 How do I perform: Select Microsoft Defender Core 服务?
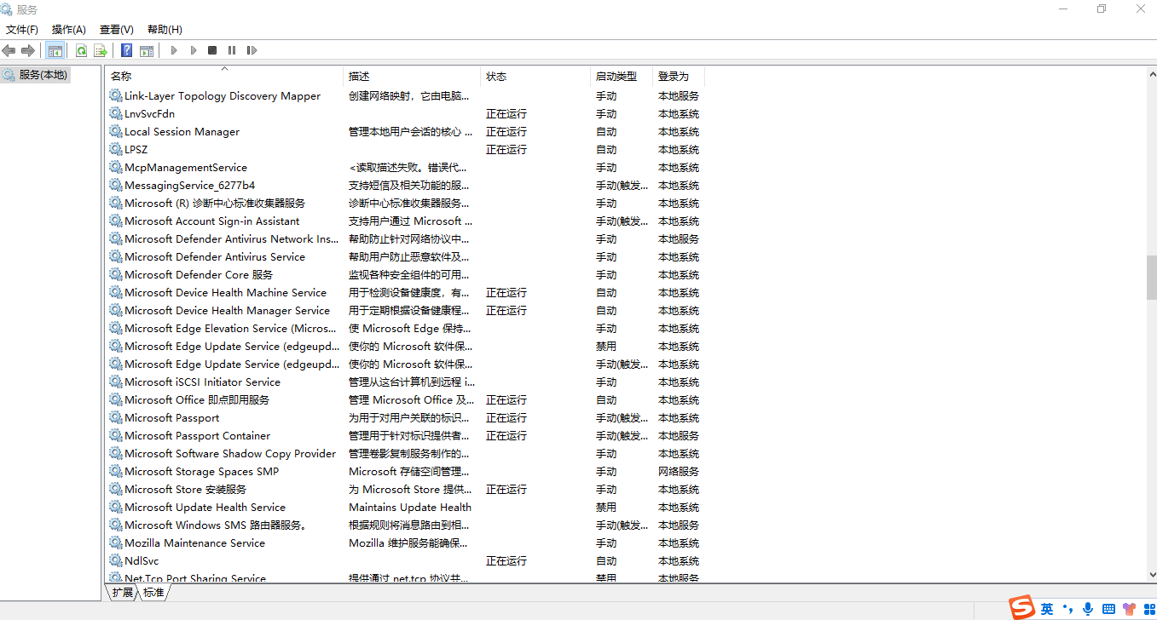click(x=199, y=274)
